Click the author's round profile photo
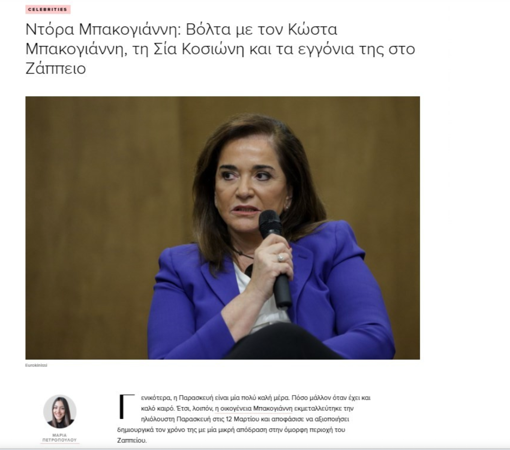 click(x=60, y=412)
